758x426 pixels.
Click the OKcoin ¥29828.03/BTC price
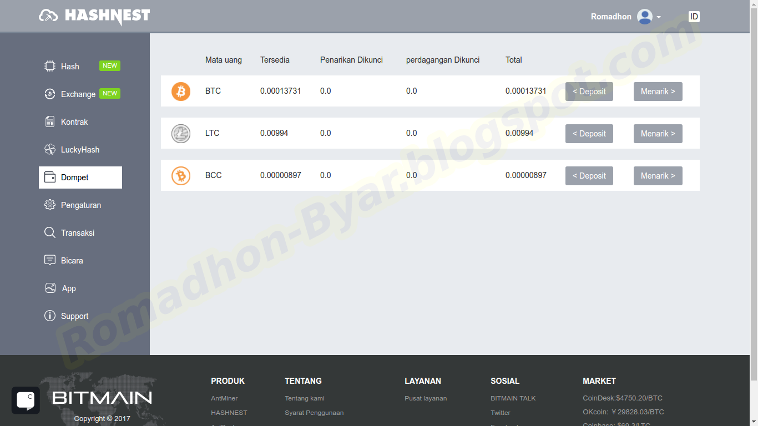pos(623,412)
